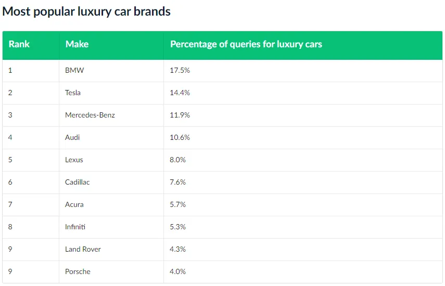Select the 17.5% percentage value
The image size is (445, 286).
(180, 70)
